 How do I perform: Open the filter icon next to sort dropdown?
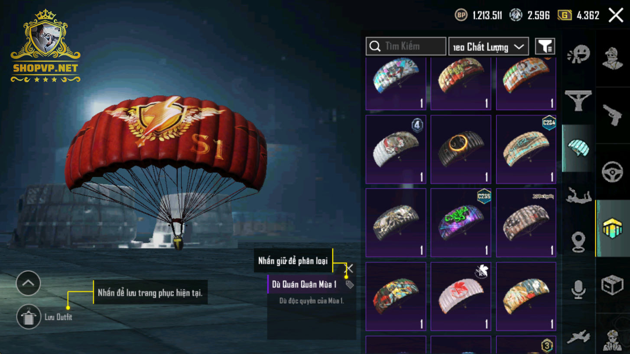pyautogui.click(x=545, y=46)
